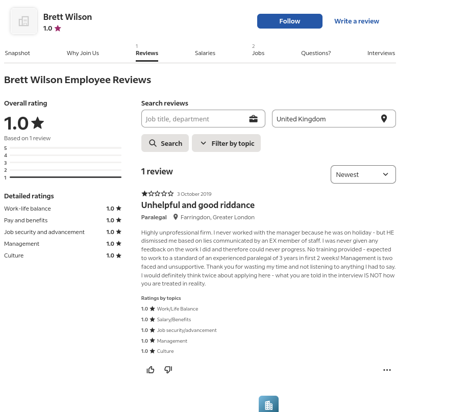Click the location pin in United Kingdom field
471x412 pixels.
[384, 119]
